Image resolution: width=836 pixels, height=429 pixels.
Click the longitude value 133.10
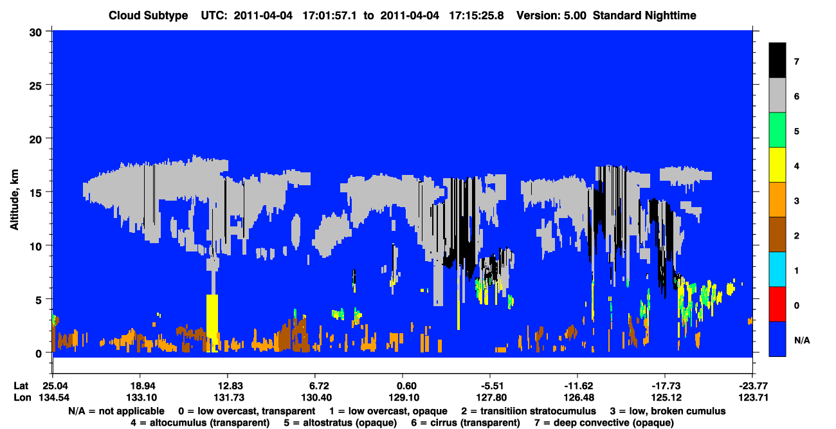[140, 397]
